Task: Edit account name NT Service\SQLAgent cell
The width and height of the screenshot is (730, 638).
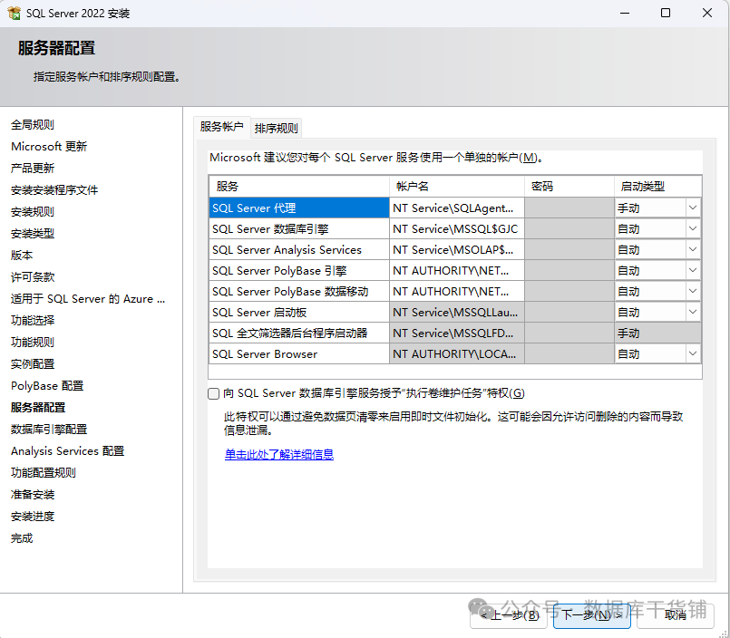Action: [457, 208]
